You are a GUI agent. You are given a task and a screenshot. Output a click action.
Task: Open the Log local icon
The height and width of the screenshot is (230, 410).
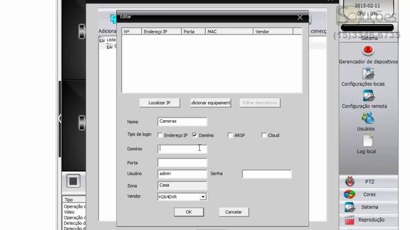tap(368, 141)
